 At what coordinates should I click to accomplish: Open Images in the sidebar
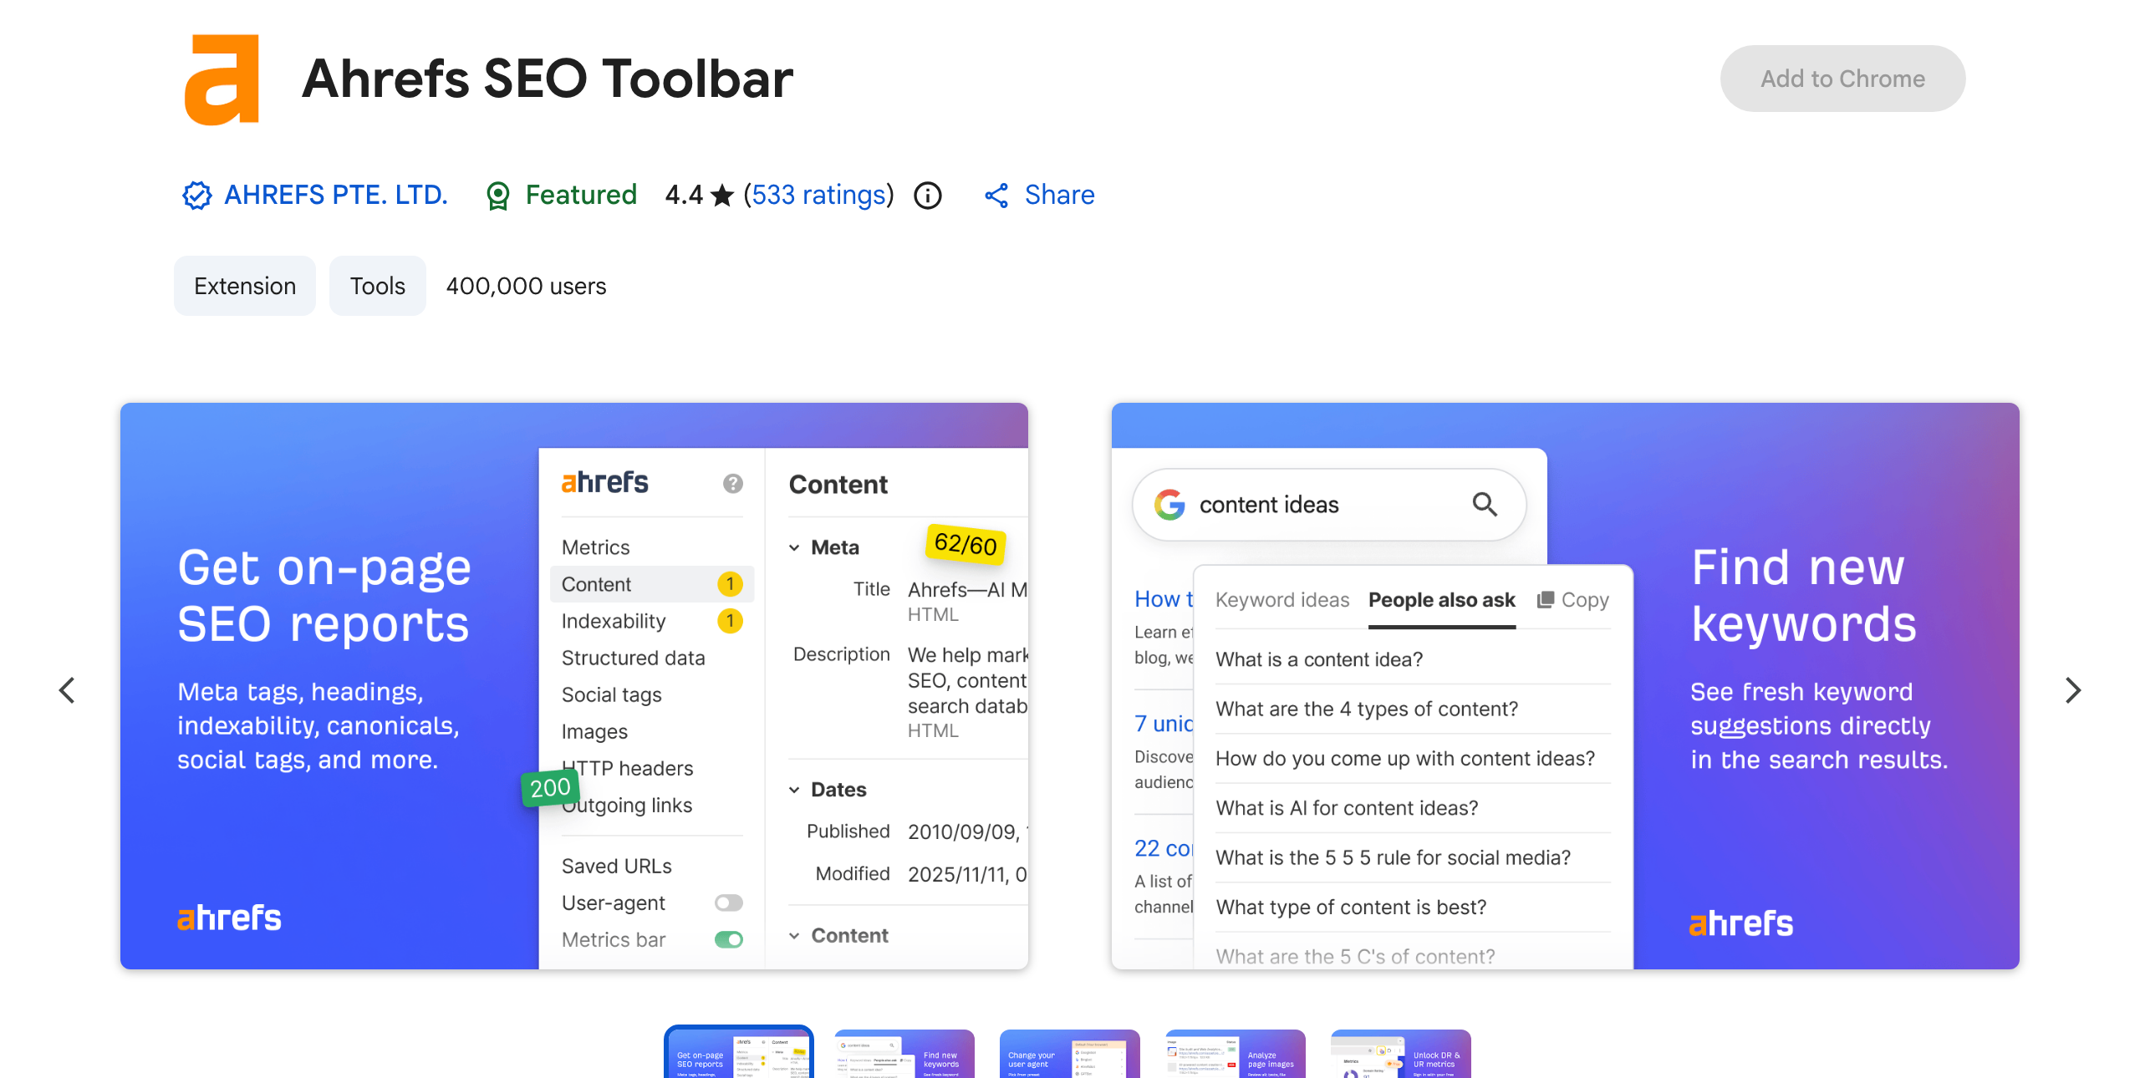594,731
